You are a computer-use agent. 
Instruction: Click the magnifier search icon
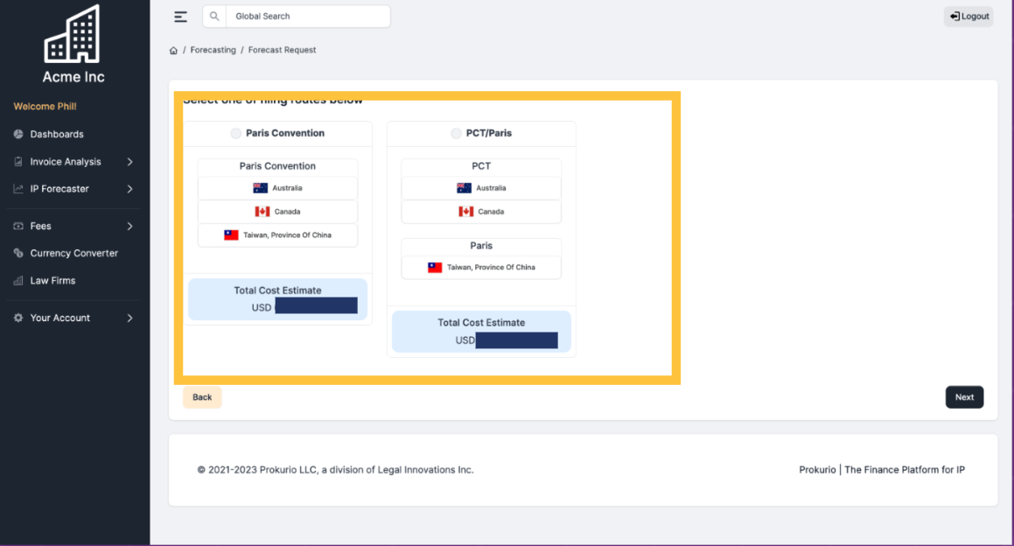214,16
